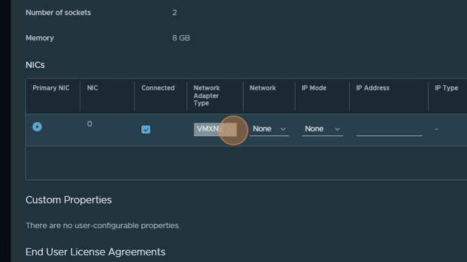Click the Network Adapter Type column header

tap(207, 95)
